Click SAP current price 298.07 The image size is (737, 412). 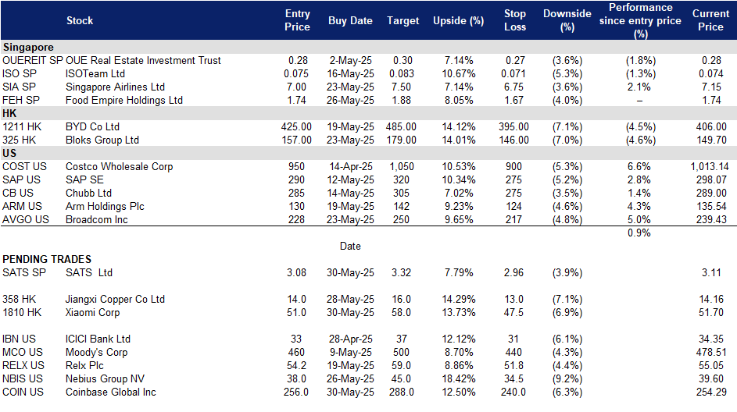(711, 179)
